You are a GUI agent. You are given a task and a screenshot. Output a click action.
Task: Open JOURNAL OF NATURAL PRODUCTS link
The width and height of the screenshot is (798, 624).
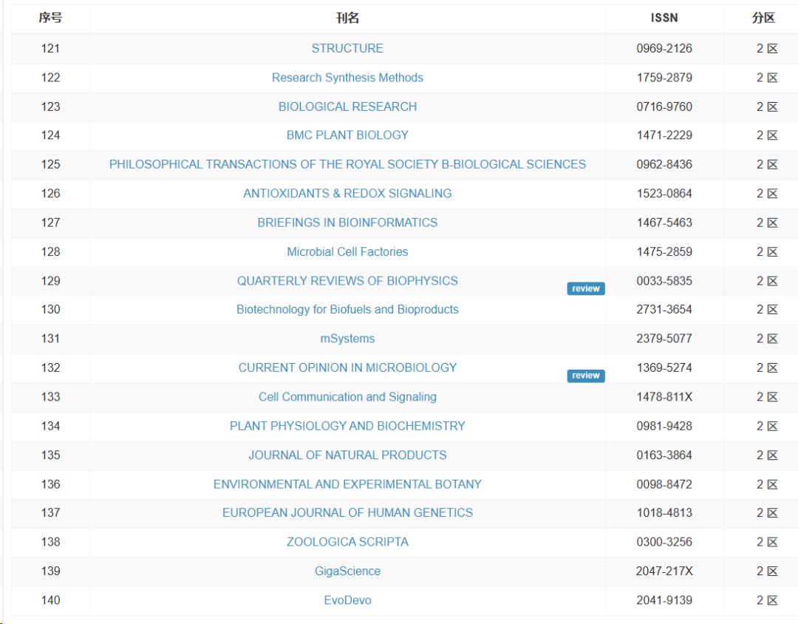(347, 455)
